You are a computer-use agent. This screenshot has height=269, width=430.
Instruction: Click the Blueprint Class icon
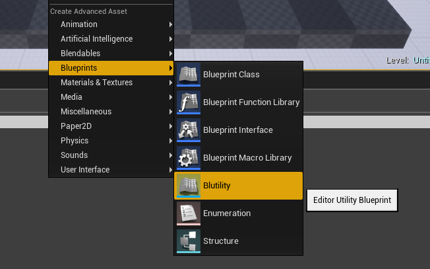189,75
